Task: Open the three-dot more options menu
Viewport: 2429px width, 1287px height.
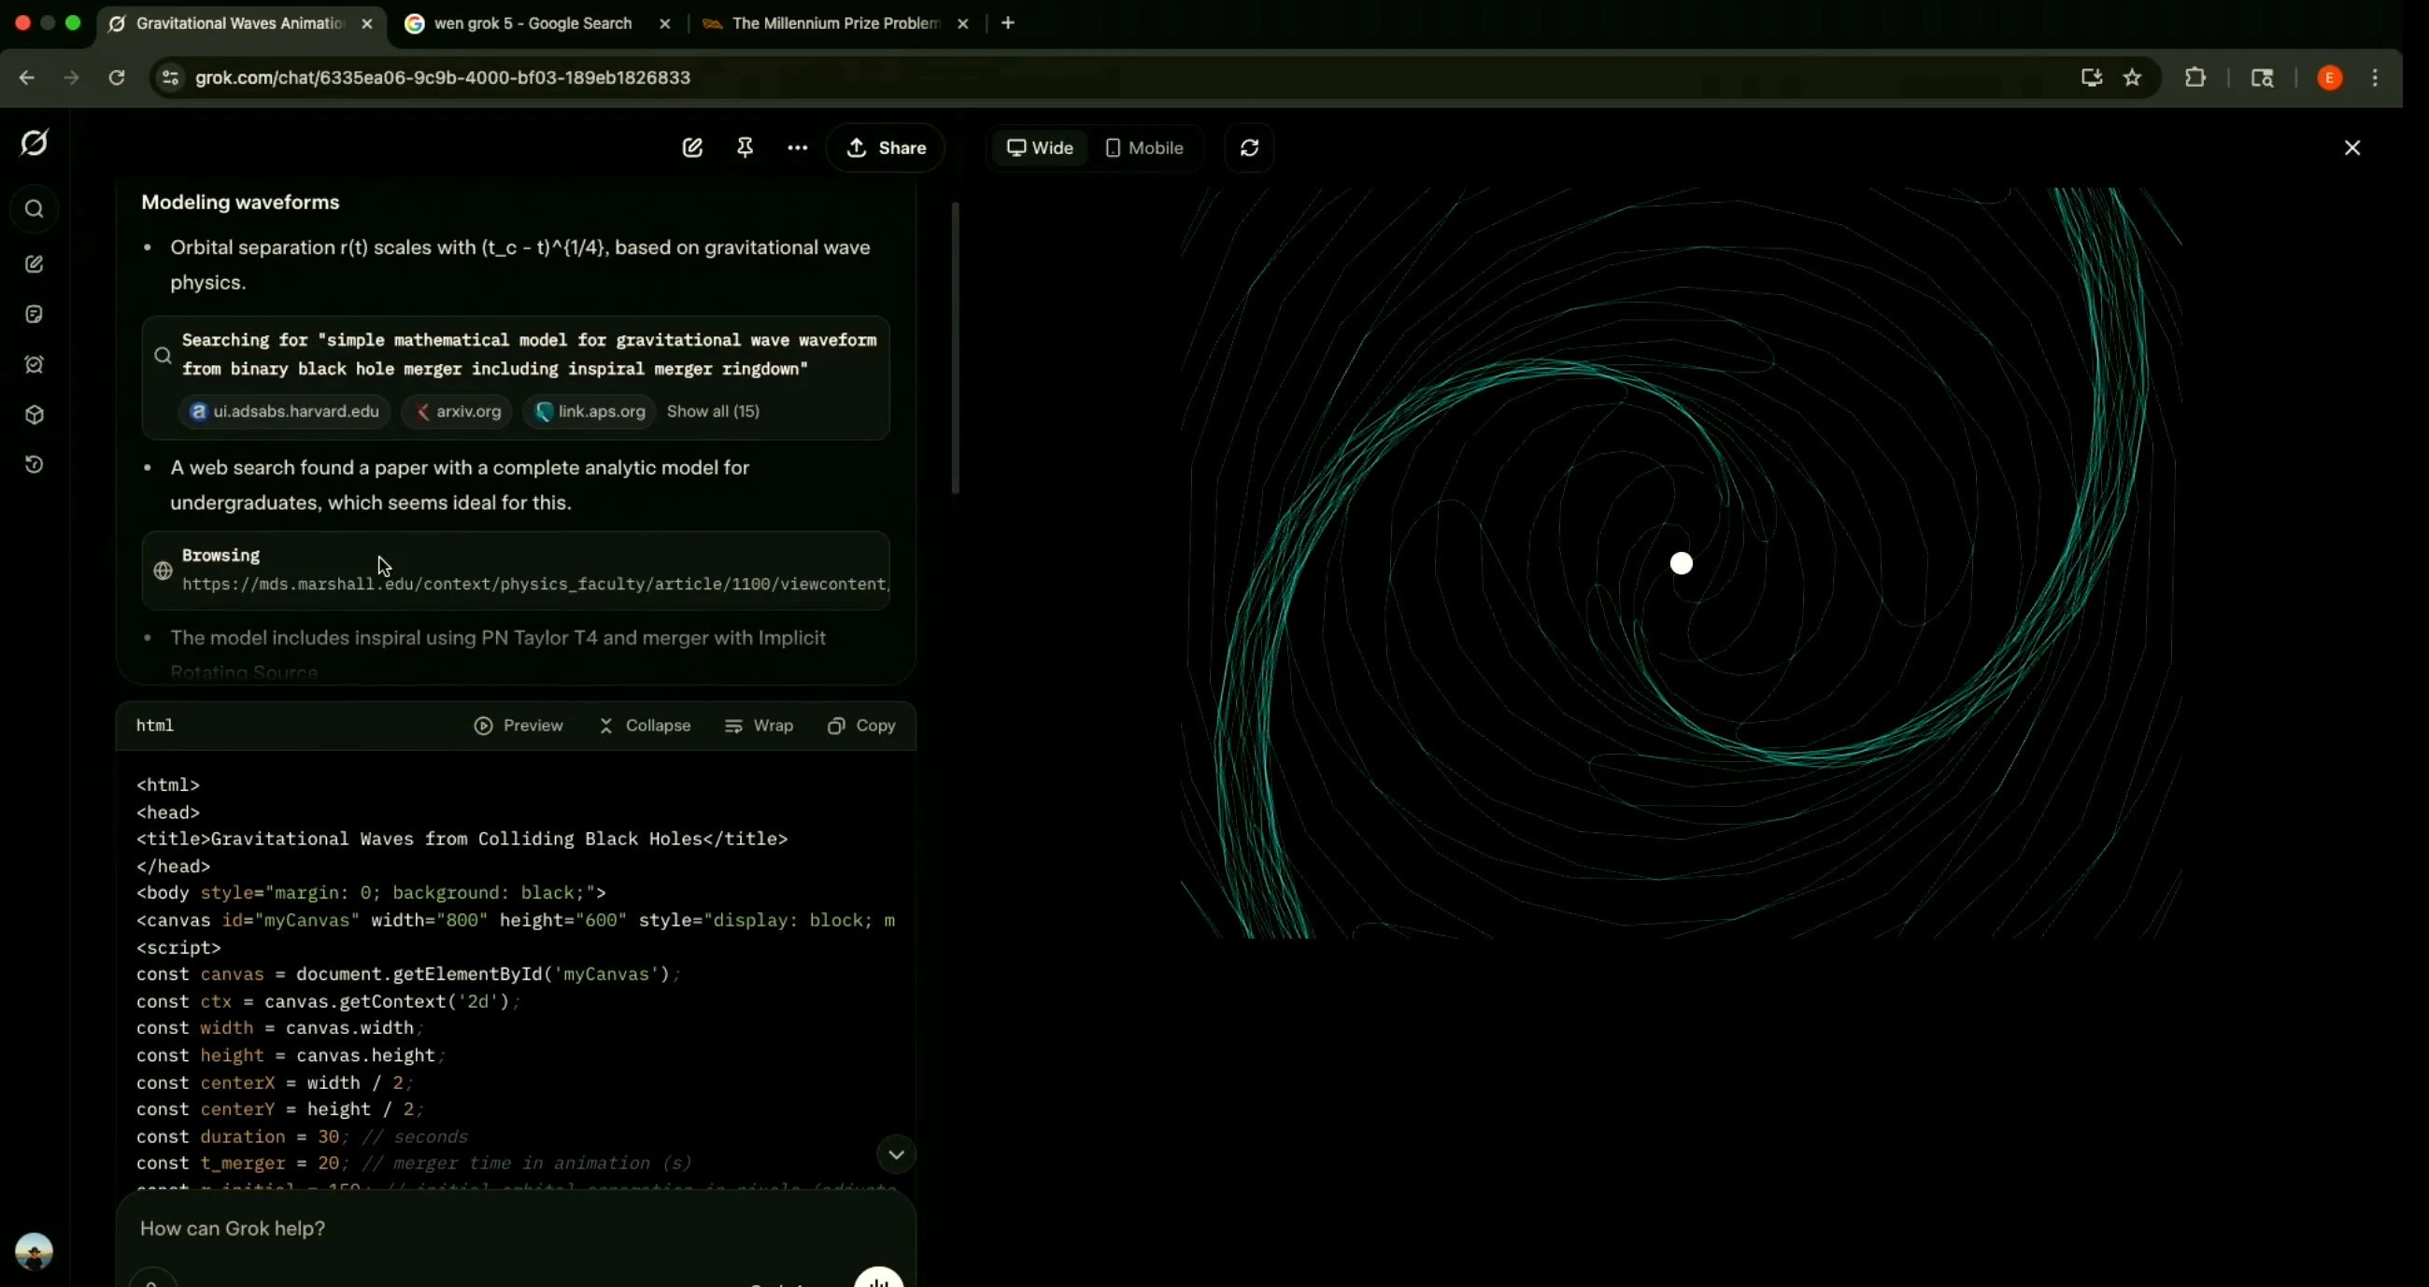Action: (x=798, y=148)
